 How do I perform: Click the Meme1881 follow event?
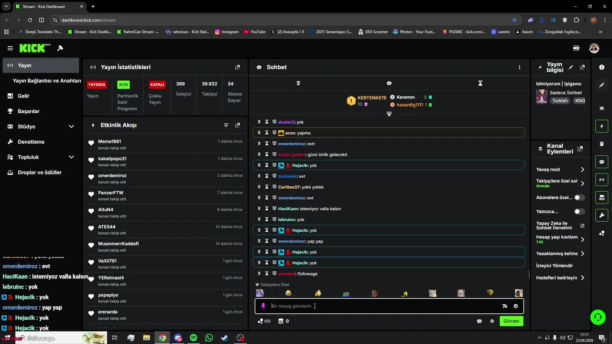click(165, 144)
